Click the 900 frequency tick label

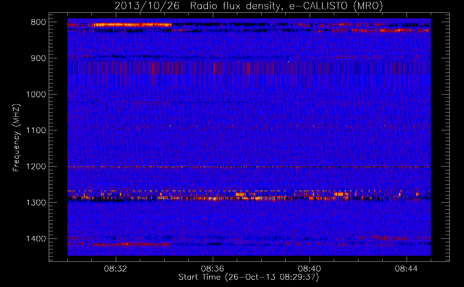click(x=38, y=59)
